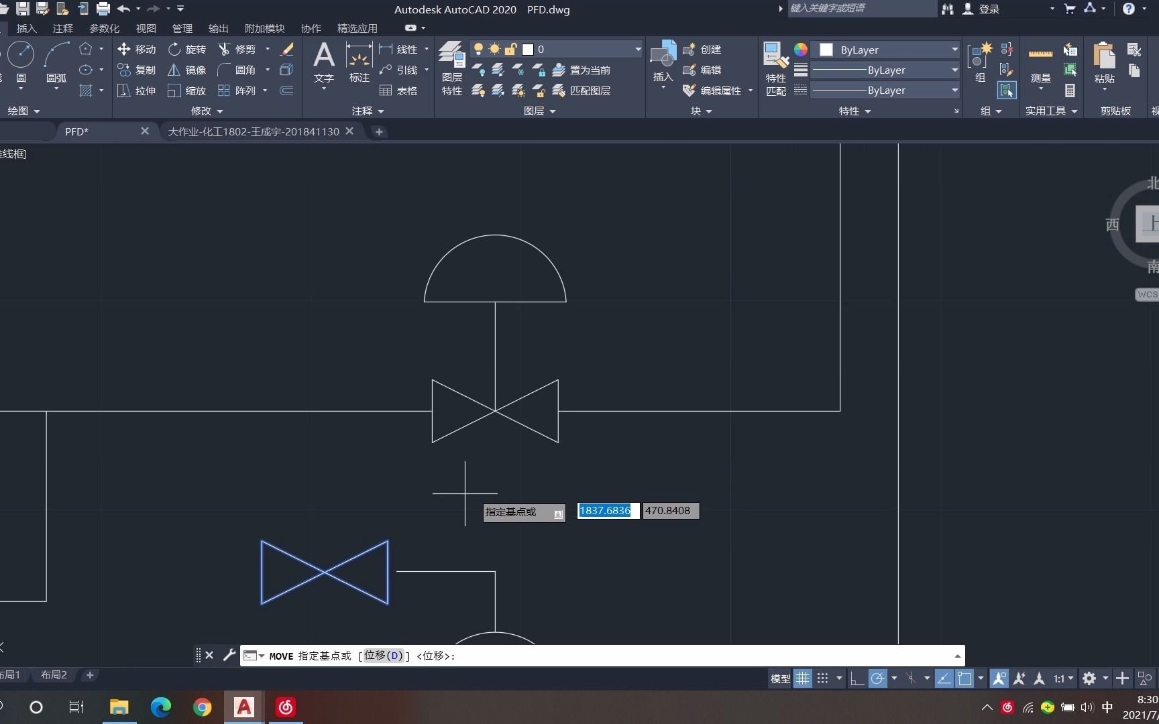Click the X coordinate field 1837.6836
Viewport: 1159px width, 724px height.
click(x=608, y=510)
